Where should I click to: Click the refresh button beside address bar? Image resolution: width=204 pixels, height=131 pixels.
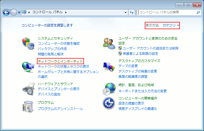tap(132, 12)
